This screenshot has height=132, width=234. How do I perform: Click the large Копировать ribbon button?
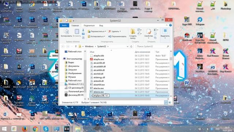pos(67,33)
